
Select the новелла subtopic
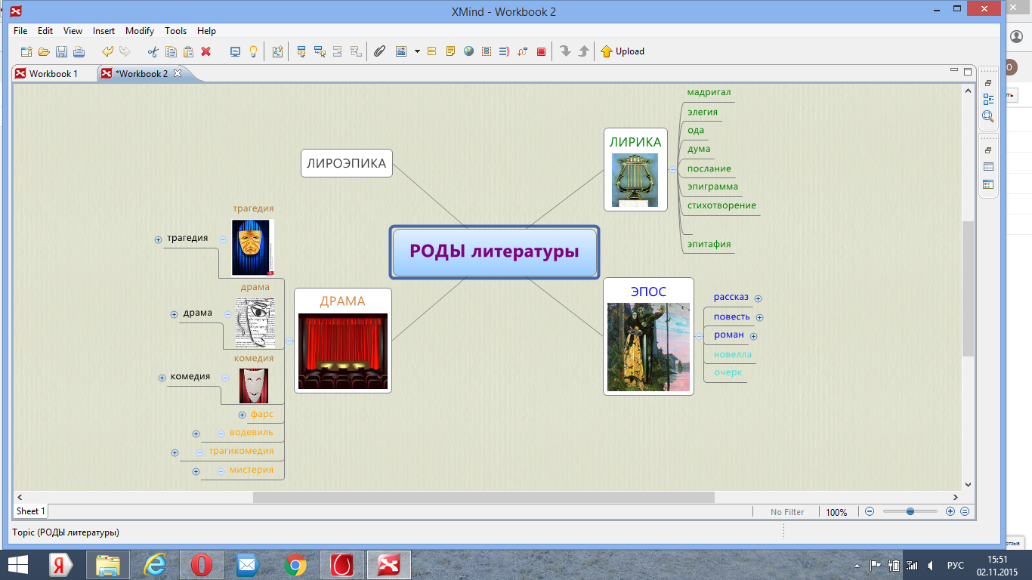pyautogui.click(x=733, y=354)
